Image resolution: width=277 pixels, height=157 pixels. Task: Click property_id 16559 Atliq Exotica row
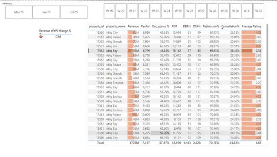[175, 96]
